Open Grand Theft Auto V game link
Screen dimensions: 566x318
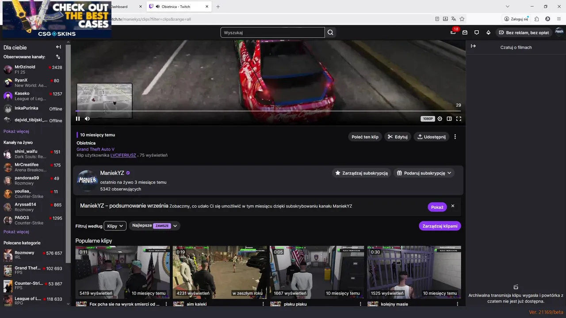[x=96, y=149]
